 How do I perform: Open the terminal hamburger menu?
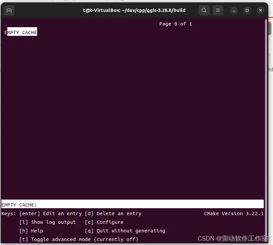point(218,11)
